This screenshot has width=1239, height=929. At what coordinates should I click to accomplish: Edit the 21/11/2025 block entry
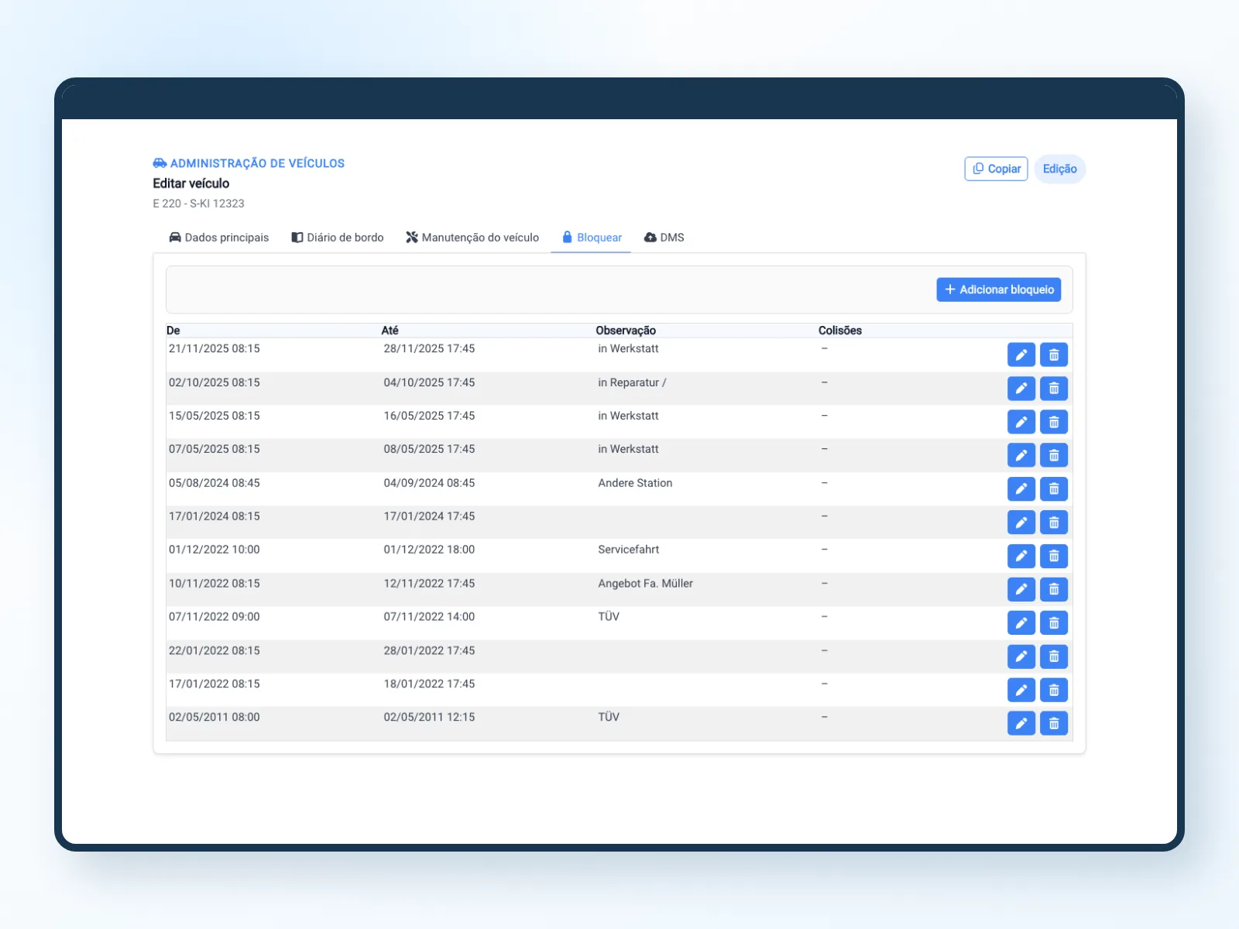tap(1021, 355)
